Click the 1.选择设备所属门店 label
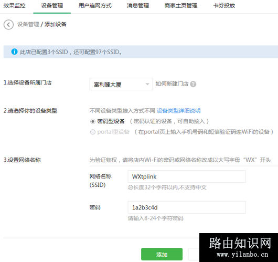 [27, 82]
